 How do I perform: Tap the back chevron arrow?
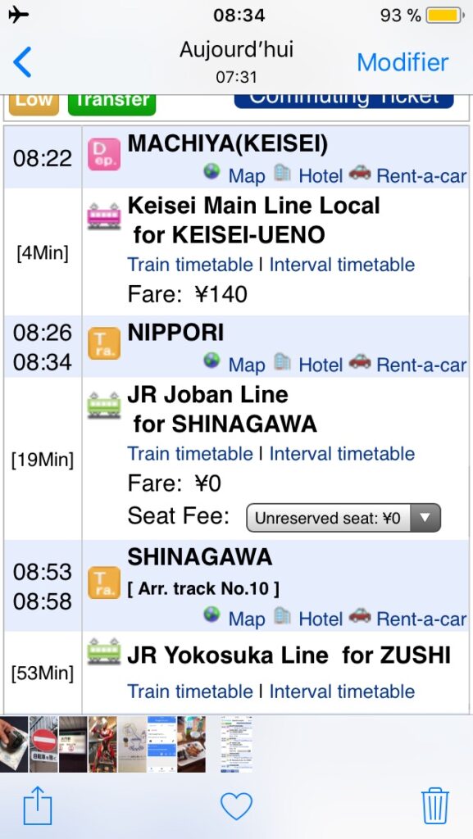(x=22, y=62)
